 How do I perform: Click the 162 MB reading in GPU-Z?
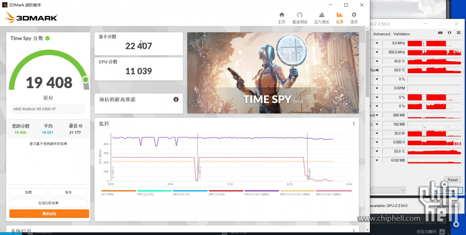(394, 124)
